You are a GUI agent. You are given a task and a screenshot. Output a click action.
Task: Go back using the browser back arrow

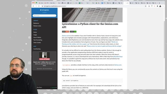point(33,6)
